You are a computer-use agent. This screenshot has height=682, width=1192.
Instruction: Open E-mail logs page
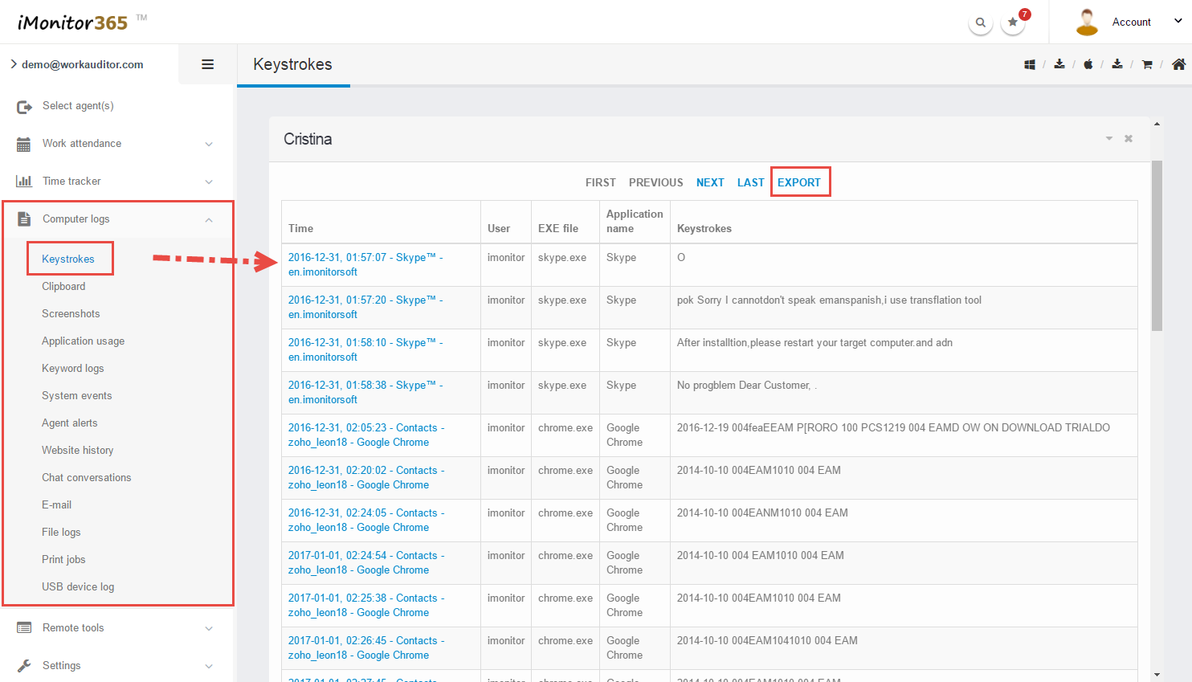pyautogui.click(x=56, y=505)
